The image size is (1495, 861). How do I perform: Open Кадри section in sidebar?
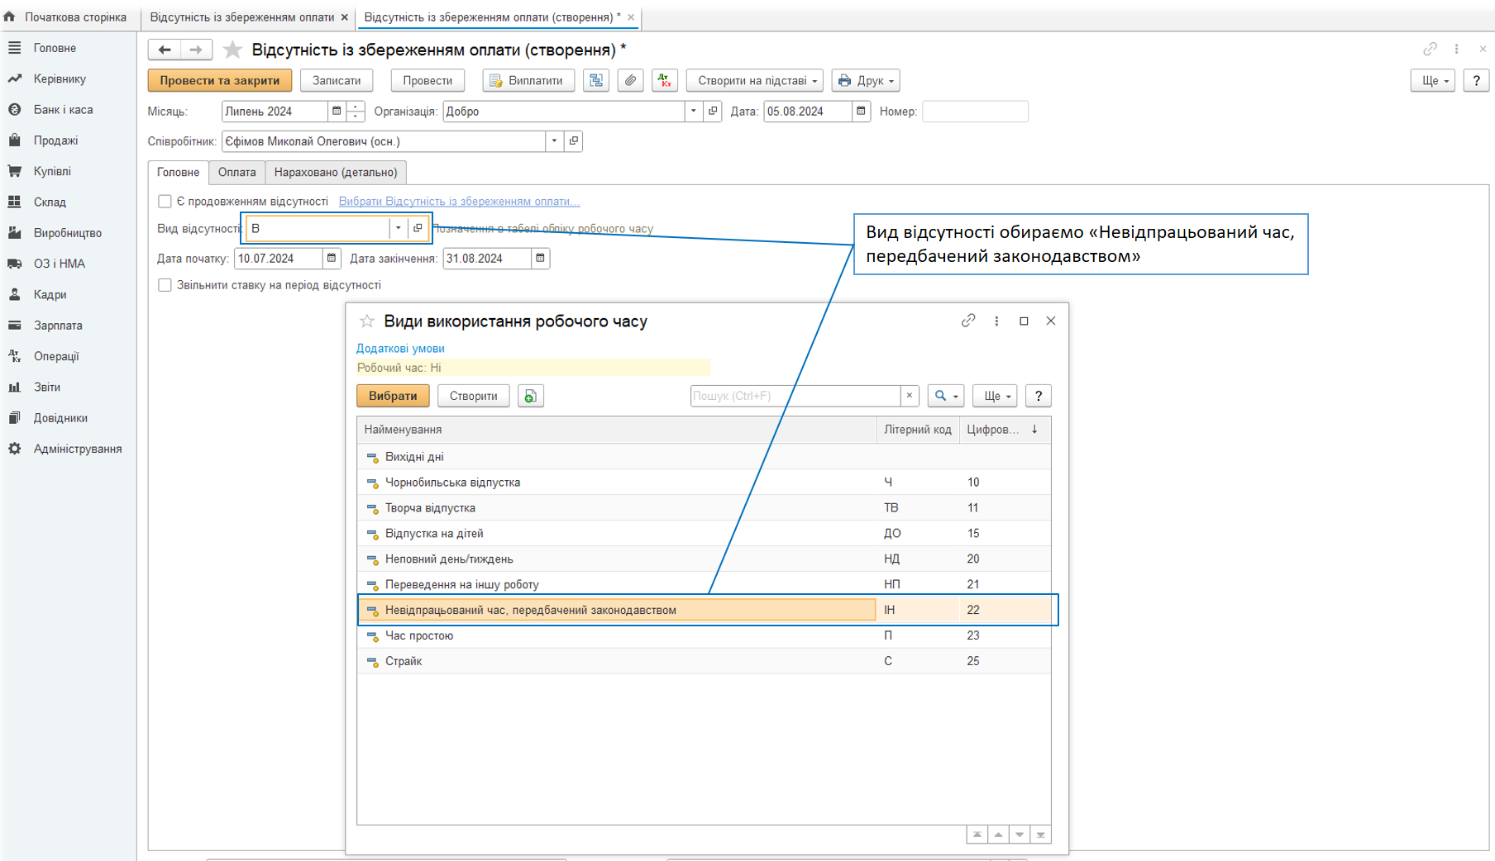click(50, 294)
